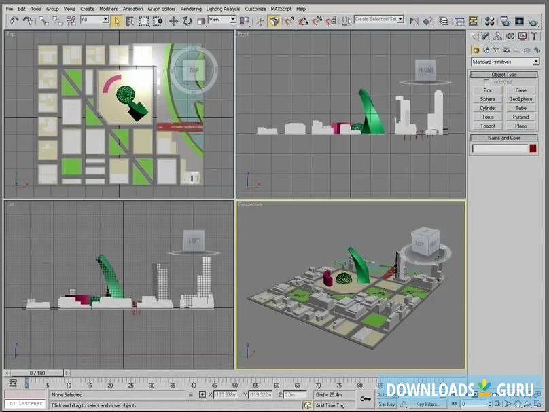The width and height of the screenshot is (549, 412).
Task: Open the Hierarchy command panel tab
Action: click(499, 36)
